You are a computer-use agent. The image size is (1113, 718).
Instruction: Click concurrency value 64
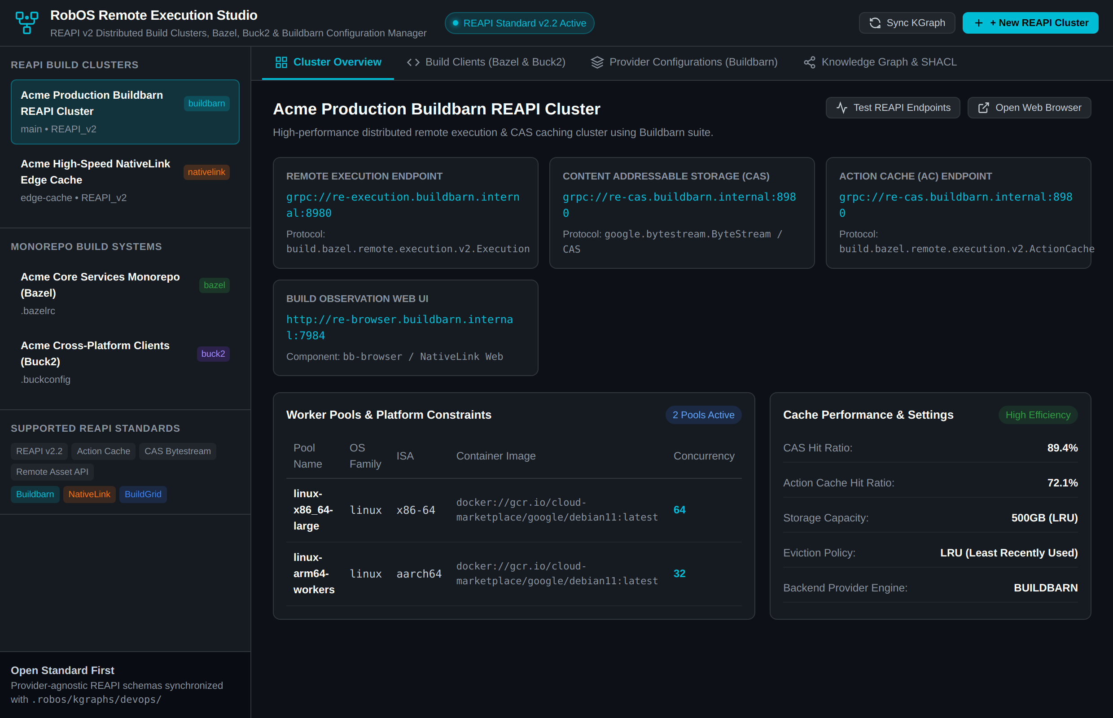[x=679, y=510]
